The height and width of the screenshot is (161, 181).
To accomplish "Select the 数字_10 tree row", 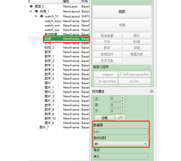I will click(59, 118).
